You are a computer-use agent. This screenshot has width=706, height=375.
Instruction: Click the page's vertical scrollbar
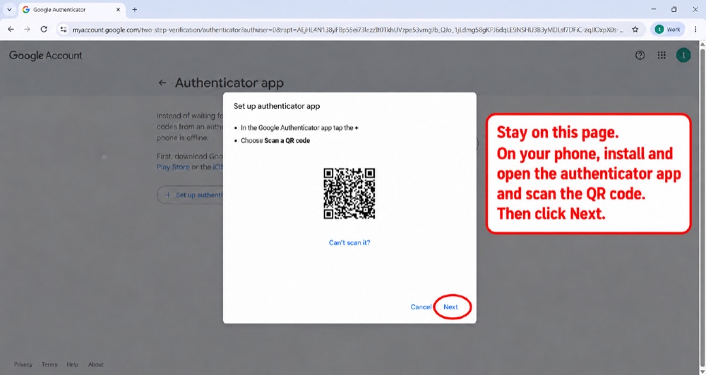point(702,207)
